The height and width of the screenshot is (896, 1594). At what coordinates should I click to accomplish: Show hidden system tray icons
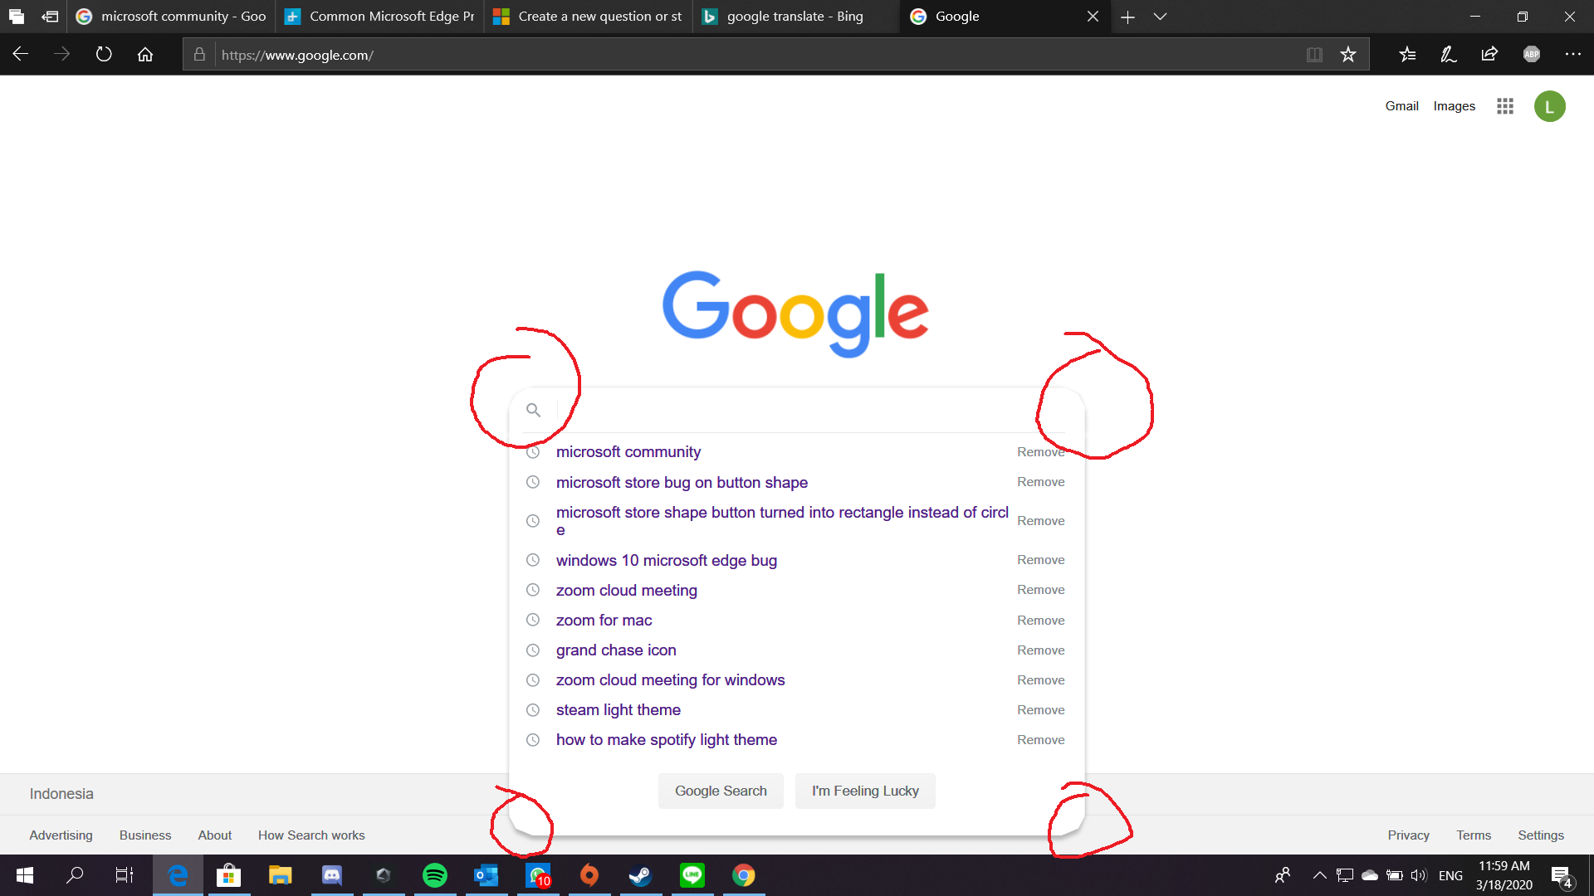pyautogui.click(x=1319, y=875)
